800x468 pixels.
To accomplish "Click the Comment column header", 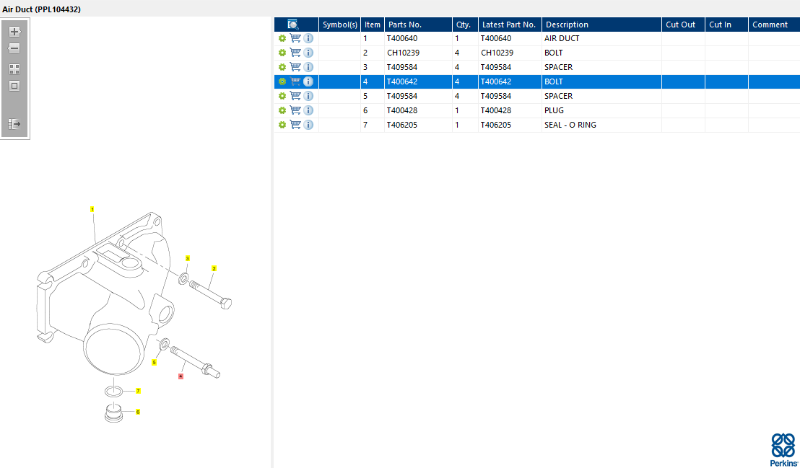I will (x=774, y=25).
